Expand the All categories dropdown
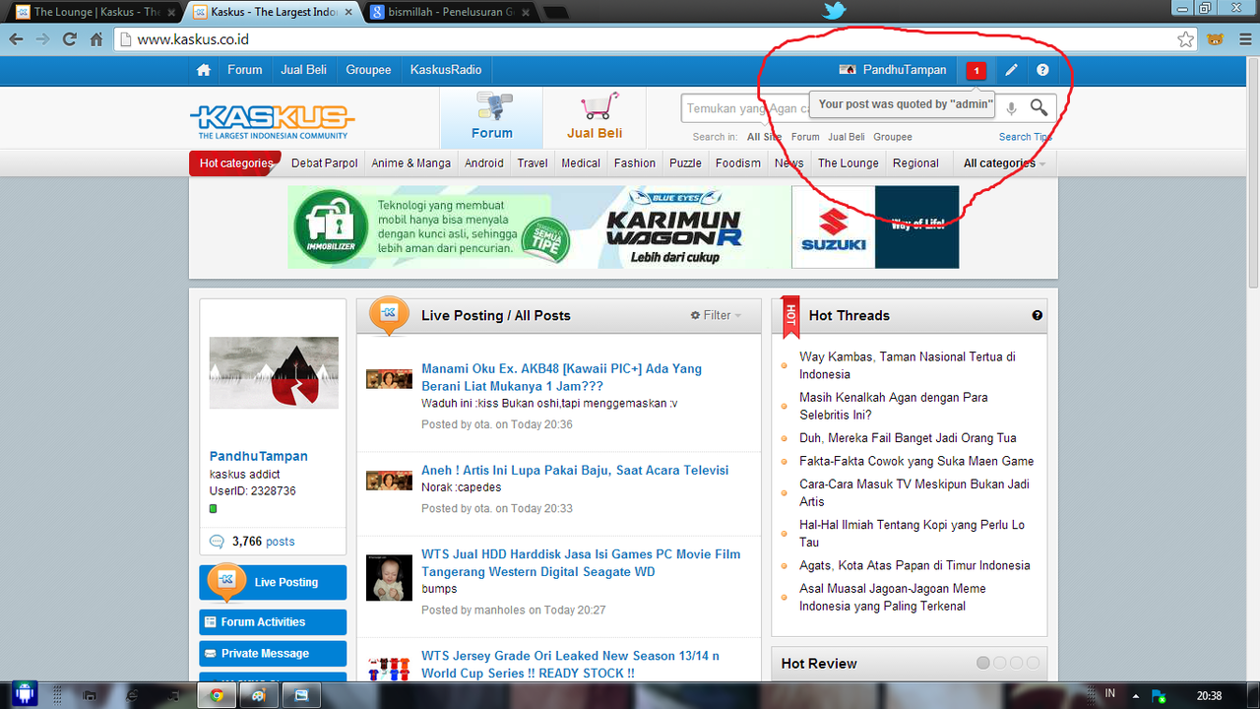Image resolution: width=1260 pixels, height=709 pixels. tap(1004, 163)
